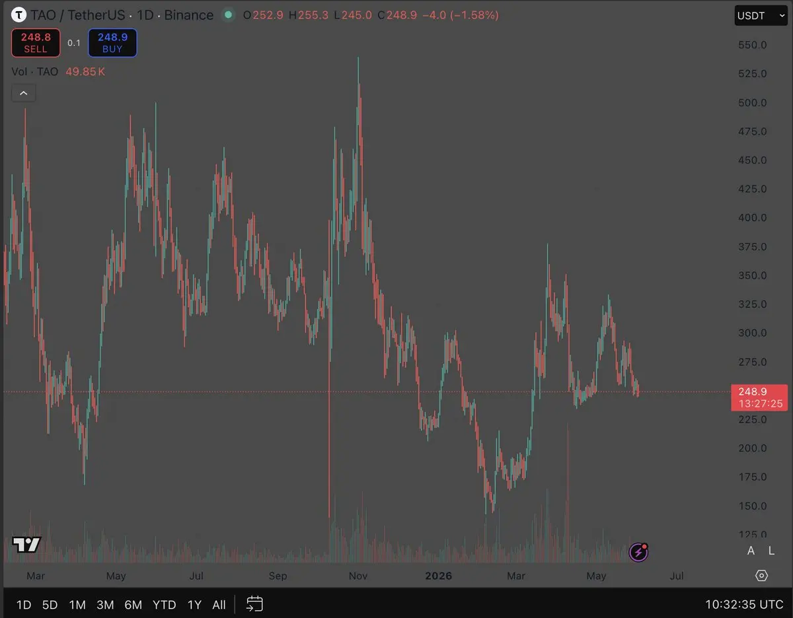793x618 pixels.
Task: Click the 550.0 price axis label
Action: click(752, 45)
